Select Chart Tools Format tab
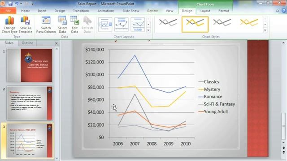 224,11
